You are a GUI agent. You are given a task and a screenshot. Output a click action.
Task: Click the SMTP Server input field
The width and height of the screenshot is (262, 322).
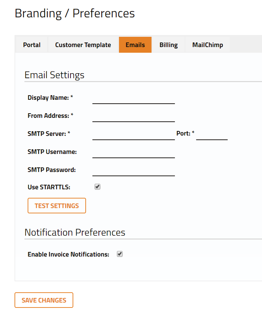(x=133, y=135)
